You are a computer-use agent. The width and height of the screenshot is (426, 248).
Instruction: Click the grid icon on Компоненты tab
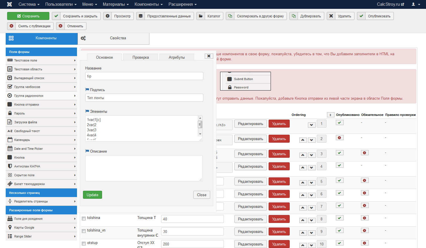(11, 38)
